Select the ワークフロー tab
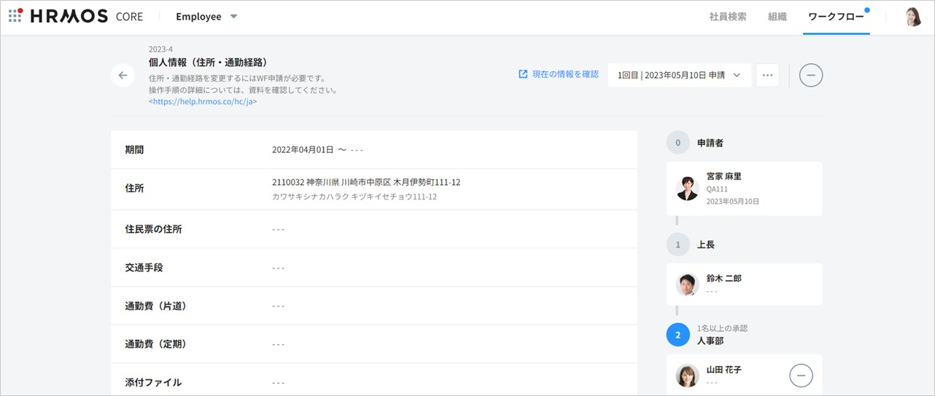Viewport: 935px width, 396px height. 836,17
